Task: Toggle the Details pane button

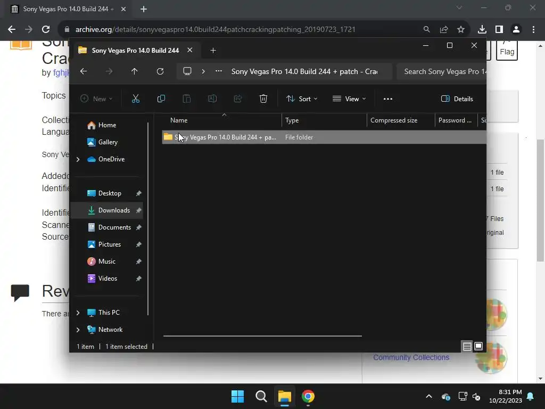Action: [457, 99]
